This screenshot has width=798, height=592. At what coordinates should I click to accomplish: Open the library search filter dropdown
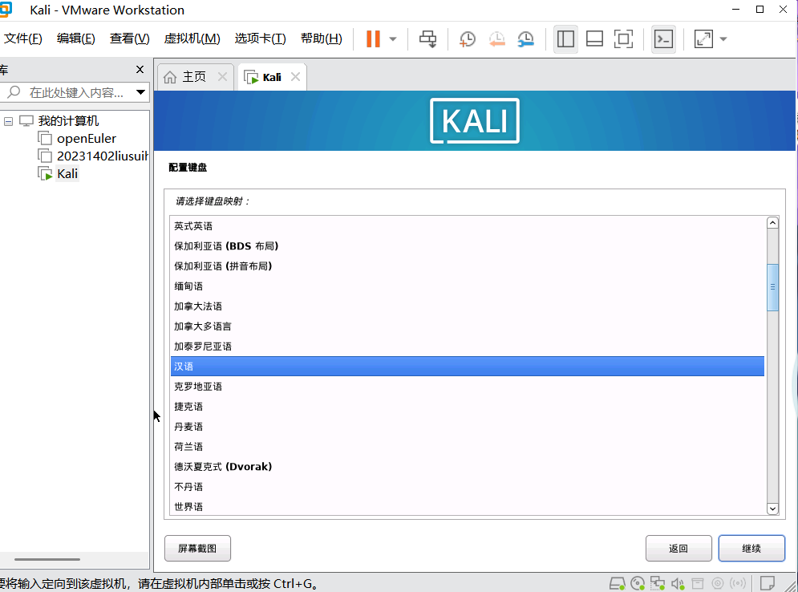[x=140, y=92]
